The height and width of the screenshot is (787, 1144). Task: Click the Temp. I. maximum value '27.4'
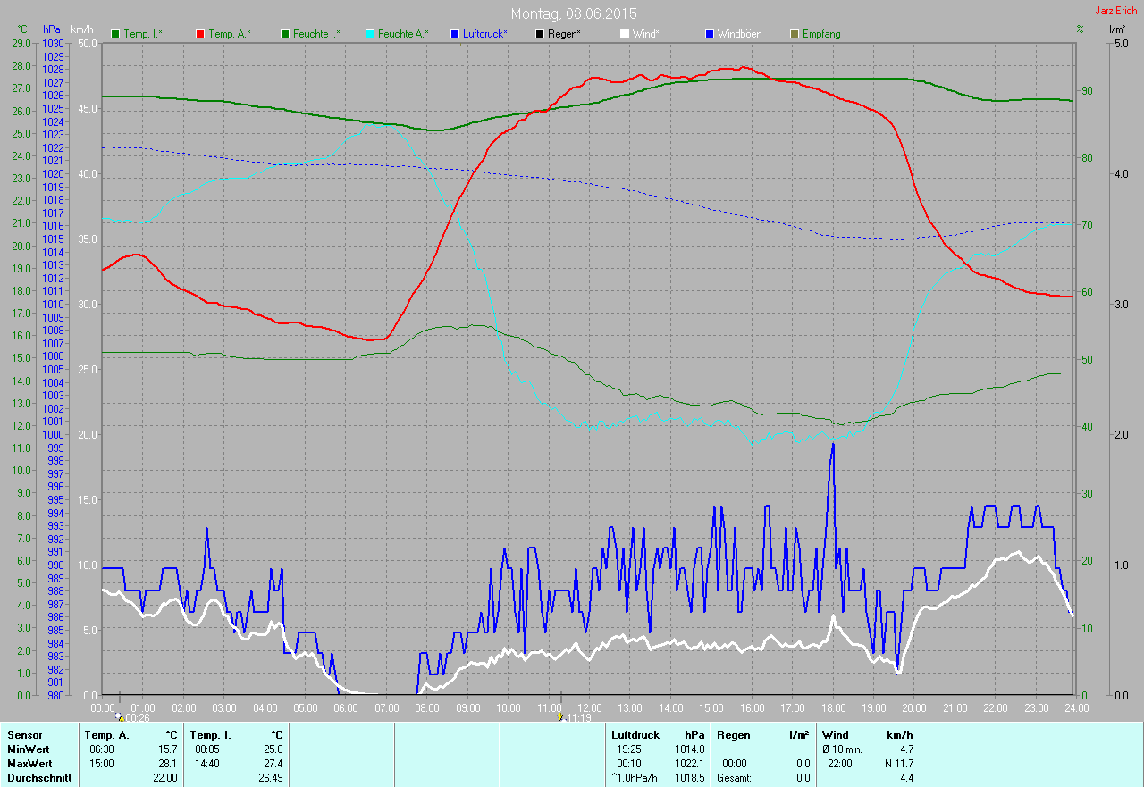tap(273, 764)
